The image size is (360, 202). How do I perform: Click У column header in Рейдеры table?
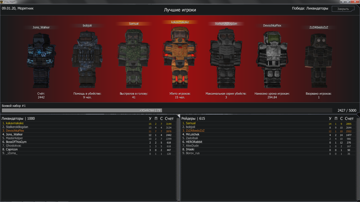click(x=330, y=119)
